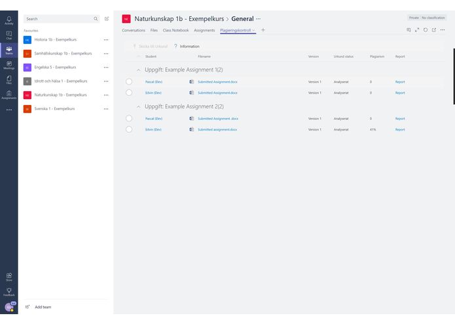Open Pascal's Submitted Assignment.docx in Assignment 1
The image size is (455, 324).
pyautogui.click(x=217, y=82)
